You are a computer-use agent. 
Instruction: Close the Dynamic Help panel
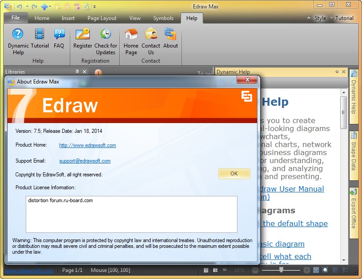point(344,72)
